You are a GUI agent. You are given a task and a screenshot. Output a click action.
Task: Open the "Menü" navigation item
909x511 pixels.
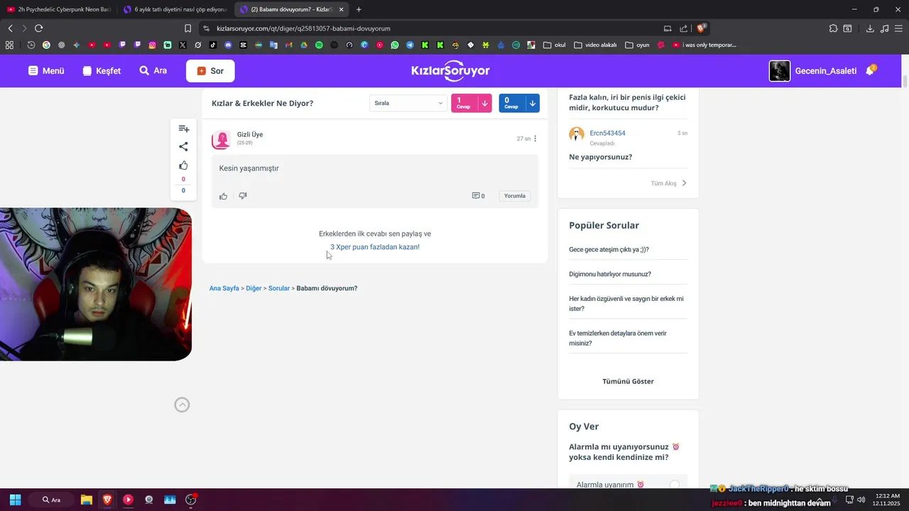tap(46, 71)
